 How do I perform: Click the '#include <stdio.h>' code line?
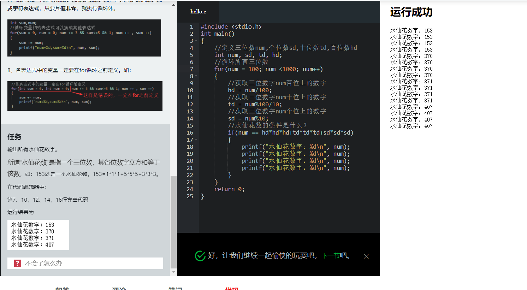[x=231, y=26]
